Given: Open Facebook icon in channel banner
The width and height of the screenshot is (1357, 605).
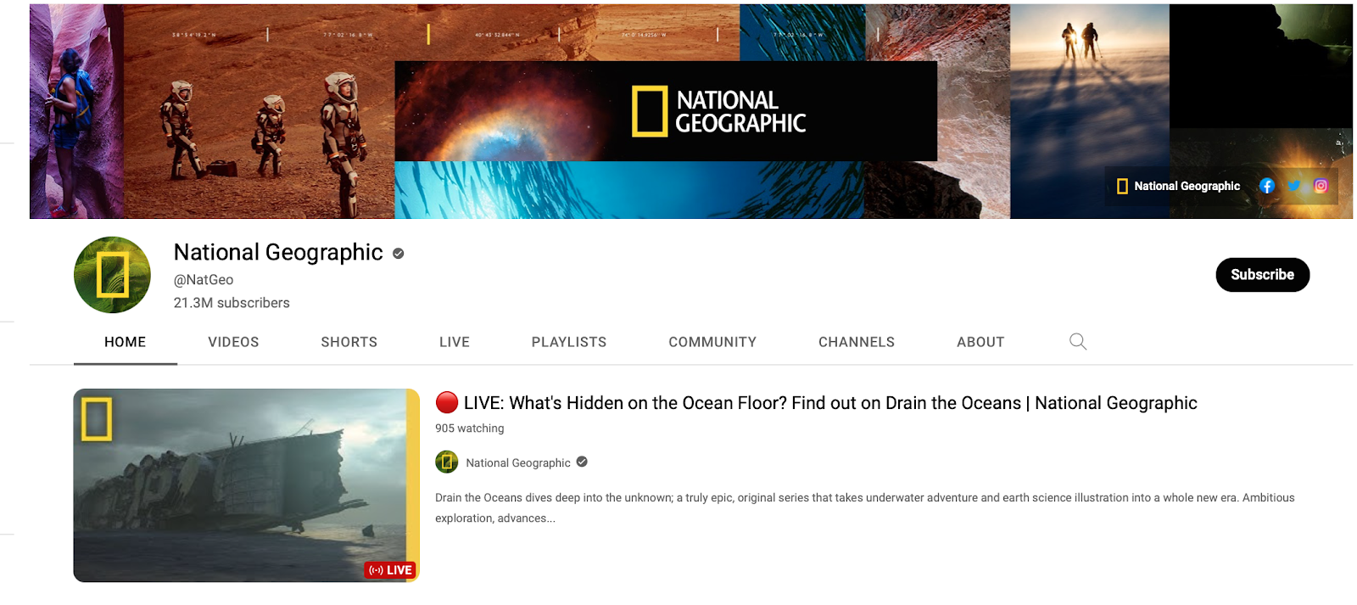Looking at the screenshot, I should pos(1266,186).
